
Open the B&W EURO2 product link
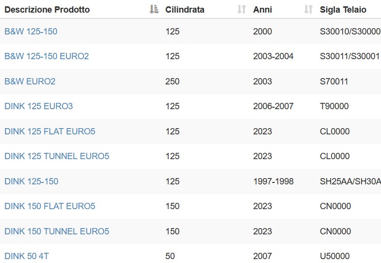[x=30, y=81]
